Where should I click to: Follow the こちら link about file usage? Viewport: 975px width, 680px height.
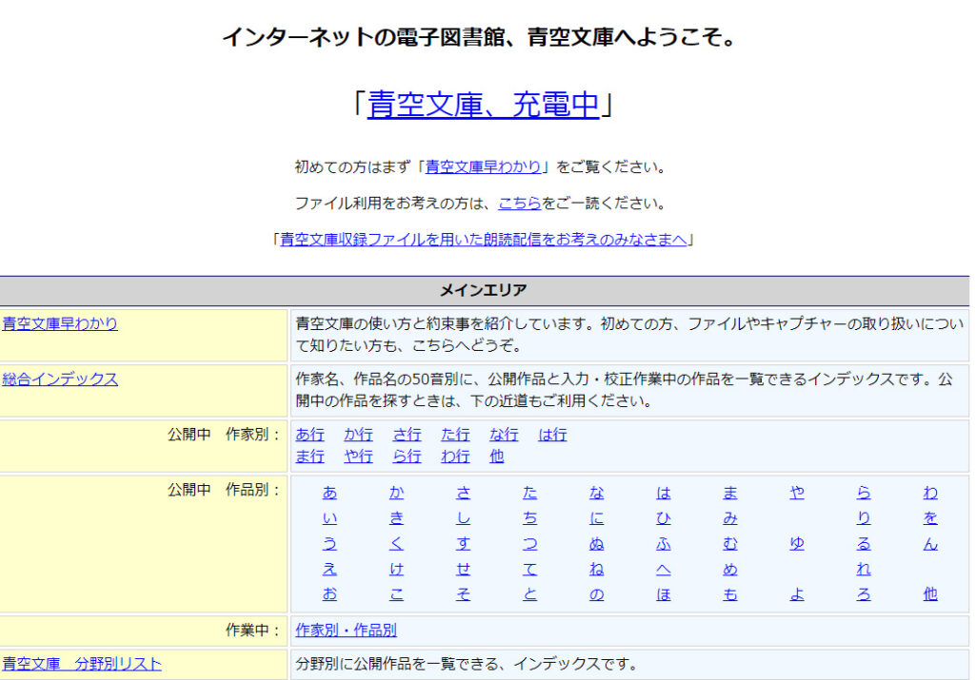(x=520, y=204)
